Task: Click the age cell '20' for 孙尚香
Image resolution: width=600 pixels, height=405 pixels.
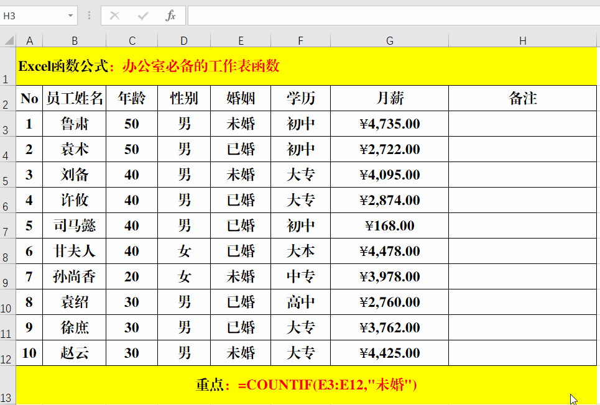Action: [132, 276]
